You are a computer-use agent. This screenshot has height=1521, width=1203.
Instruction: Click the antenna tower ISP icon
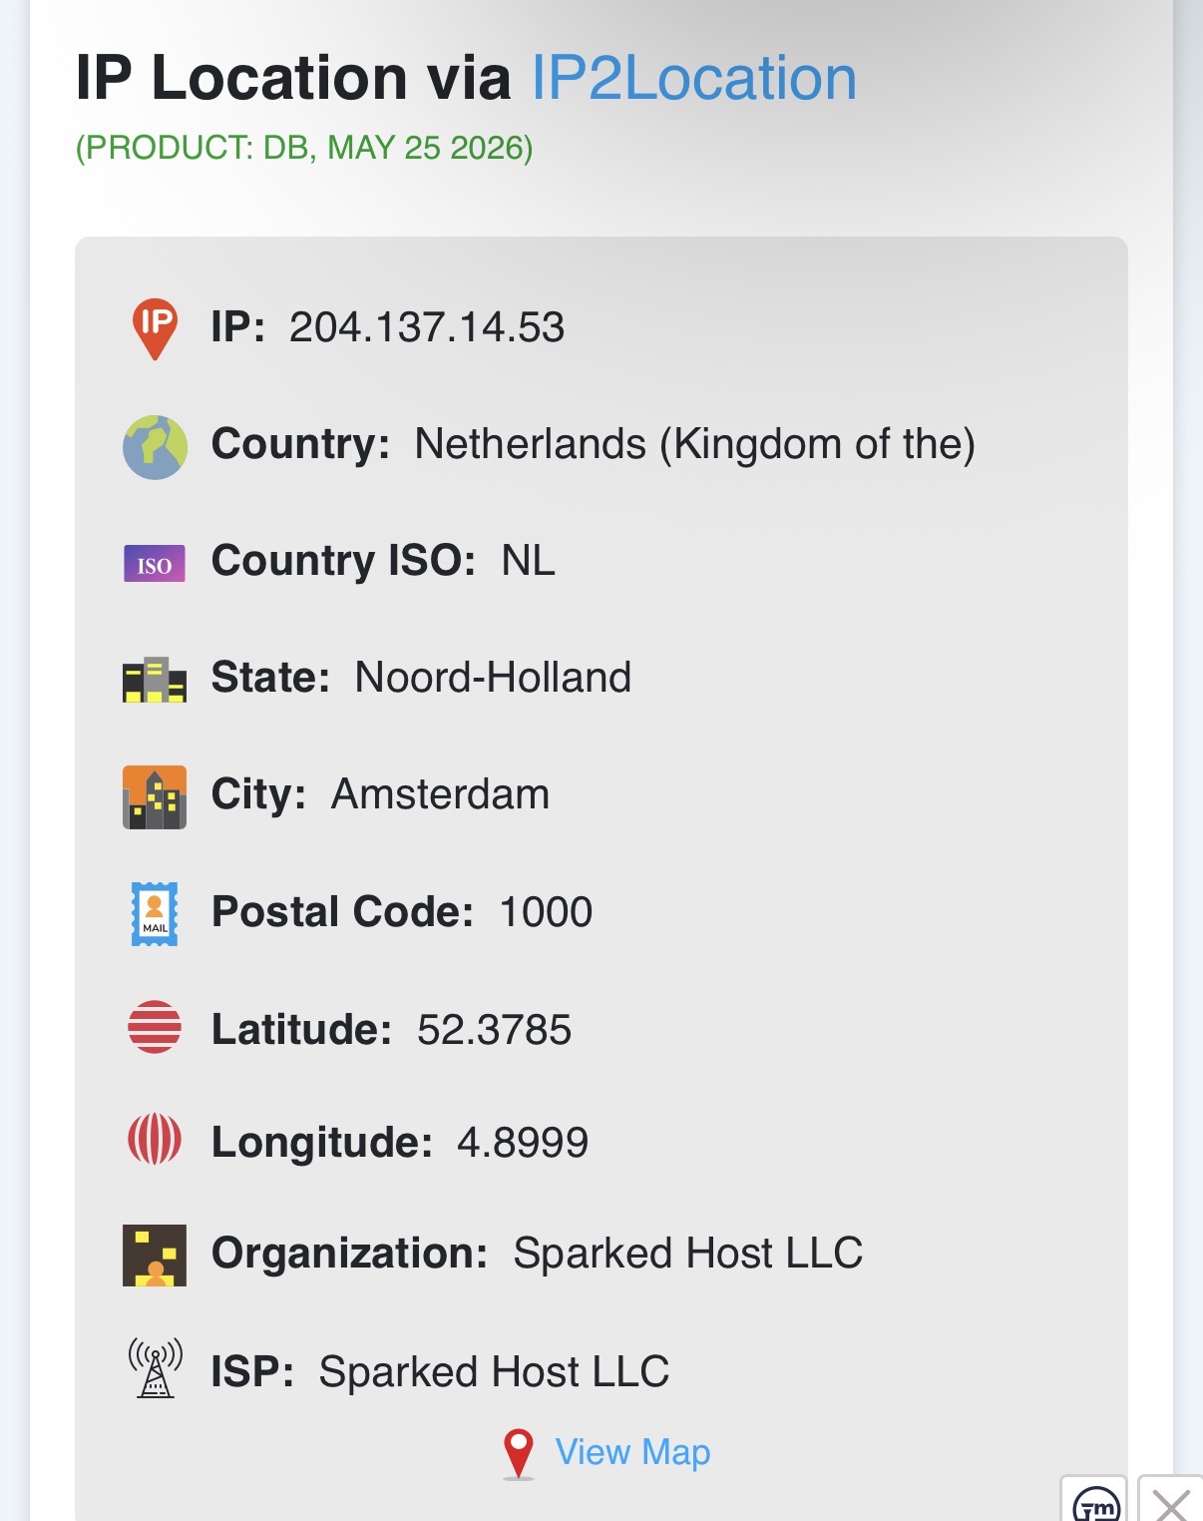[155, 1368]
